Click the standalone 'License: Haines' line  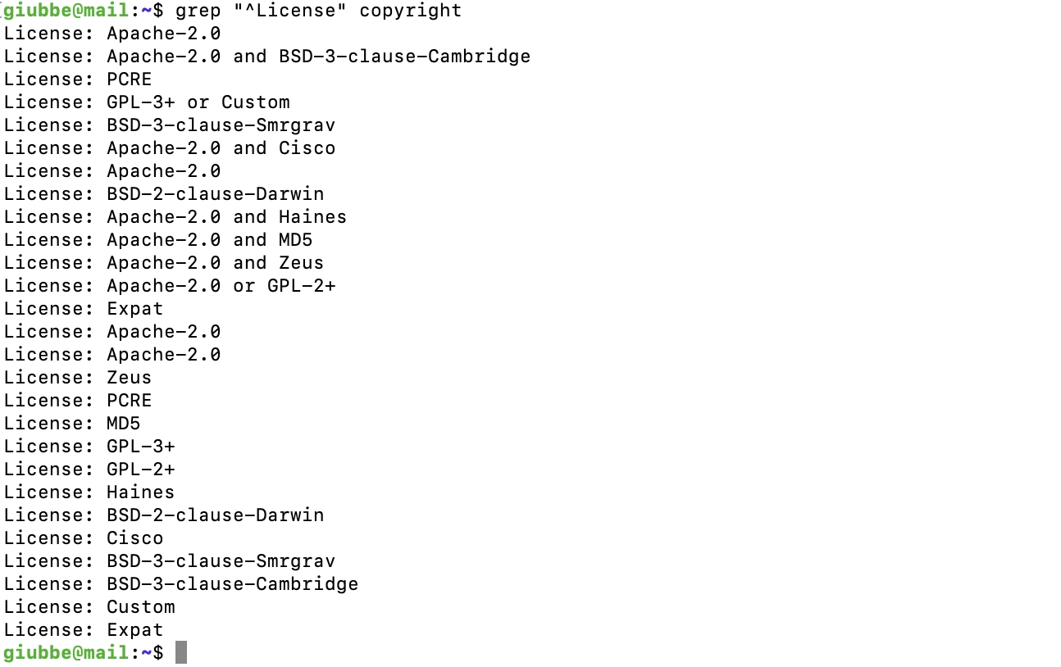tap(89, 492)
